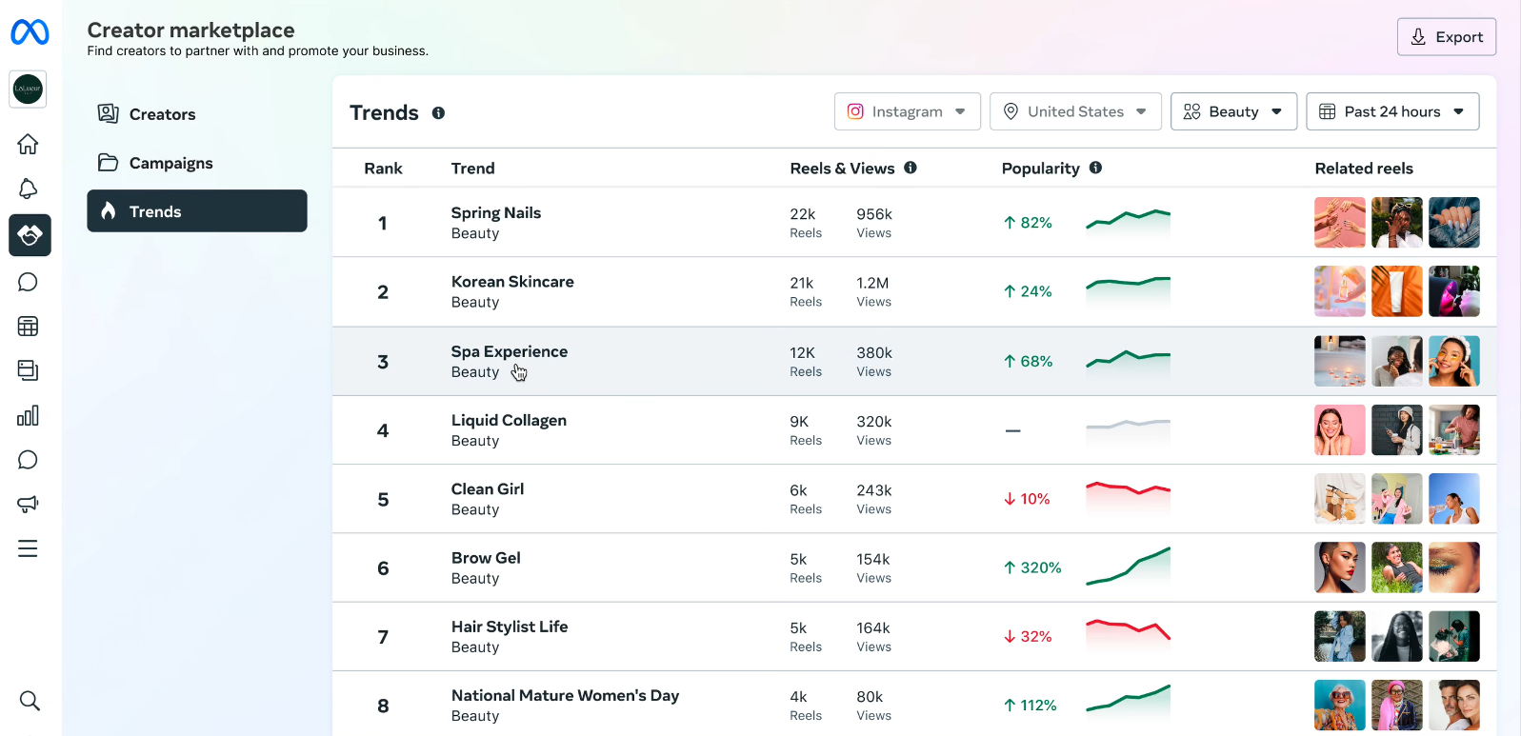
Task: Open the Spring Nails trend
Action: 495,213
